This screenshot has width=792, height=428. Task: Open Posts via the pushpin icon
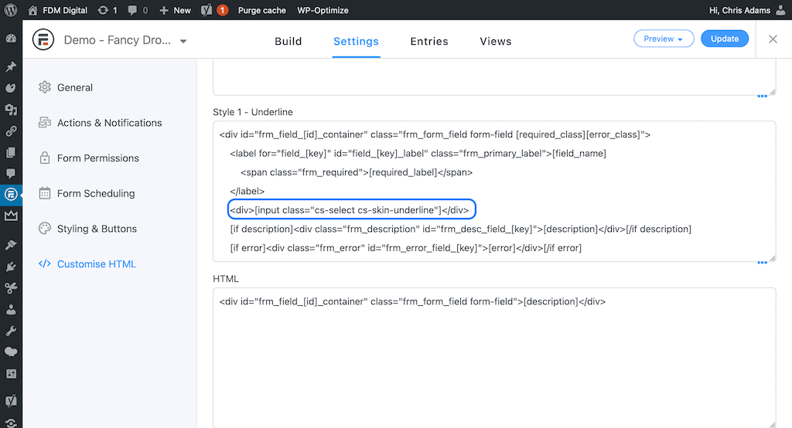(11, 67)
